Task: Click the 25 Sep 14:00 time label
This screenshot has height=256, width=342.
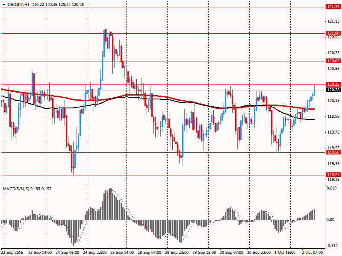Action: (122, 253)
